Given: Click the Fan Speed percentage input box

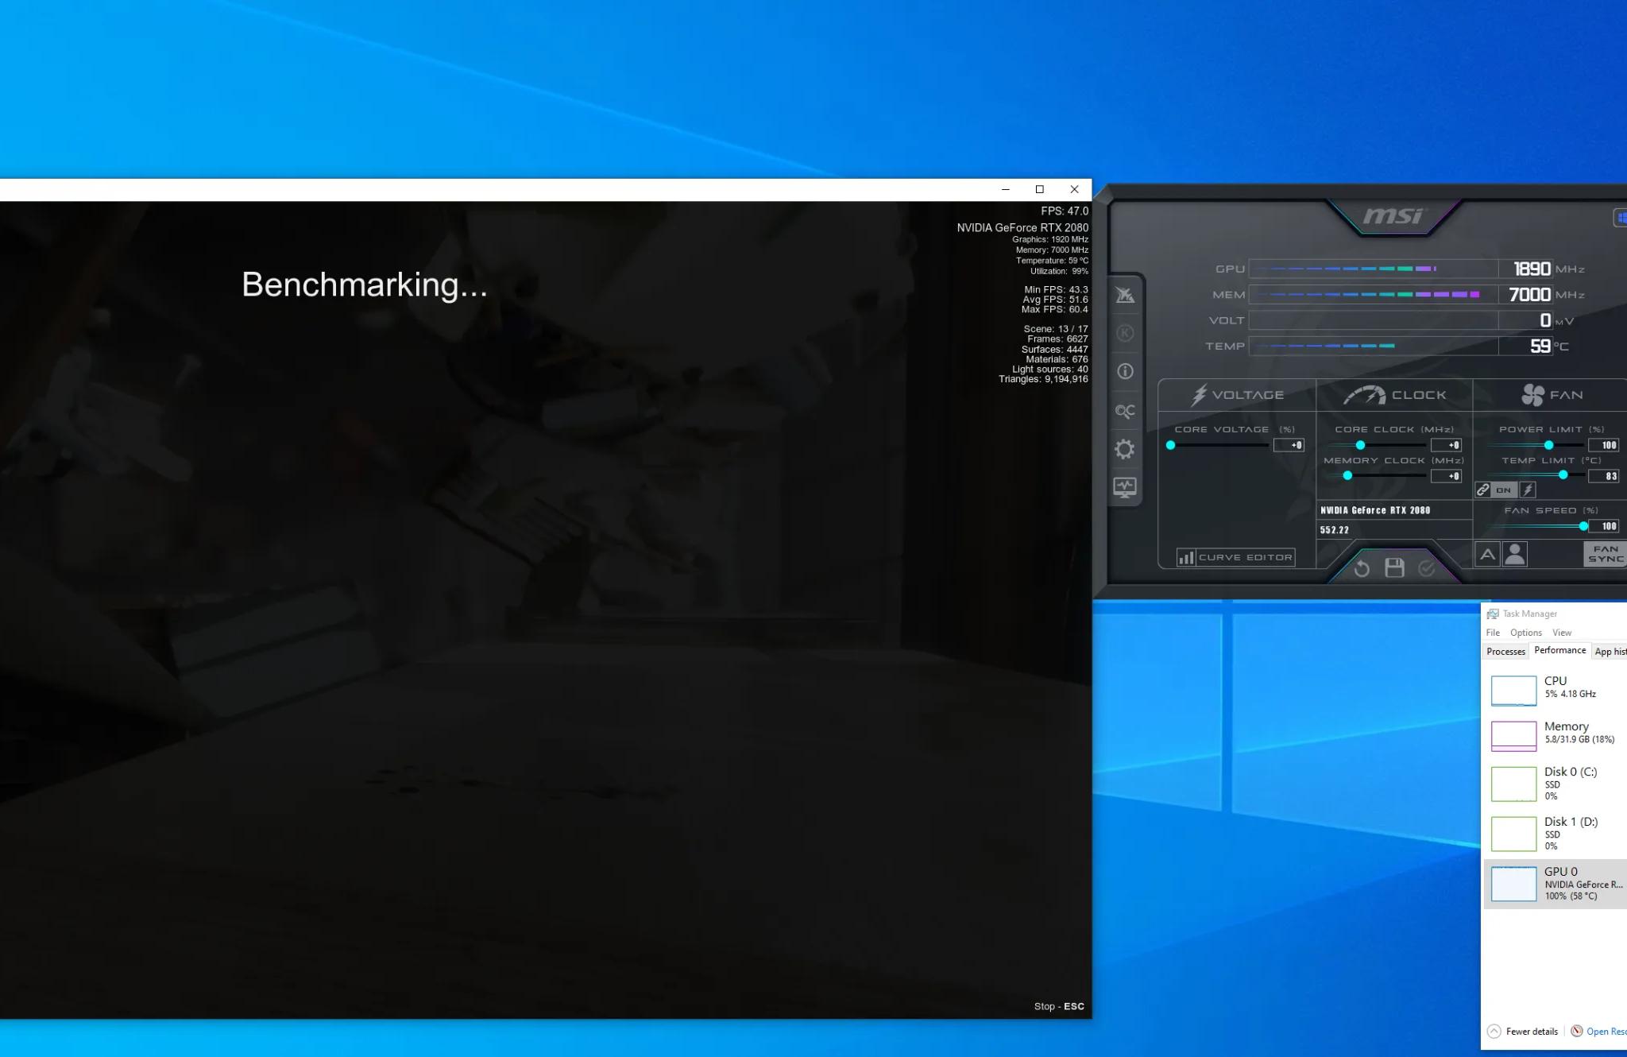Looking at the screenshot, I should pyautogui.click(x=1604, y=526).
